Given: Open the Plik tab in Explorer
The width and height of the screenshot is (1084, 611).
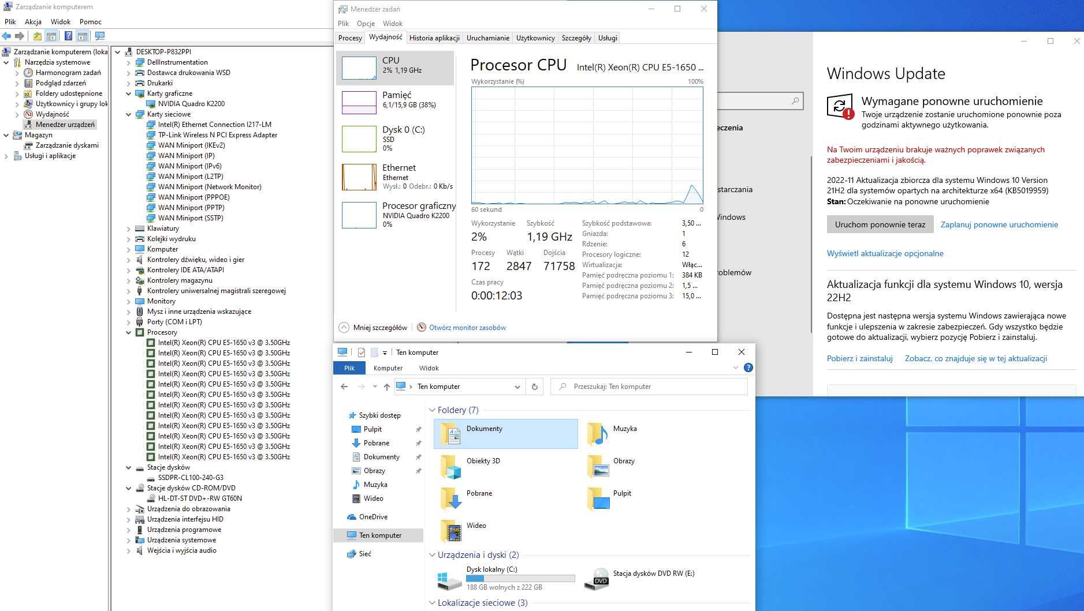Looking at the screenshot, I should pyautogui.click(x=349, y=368).
